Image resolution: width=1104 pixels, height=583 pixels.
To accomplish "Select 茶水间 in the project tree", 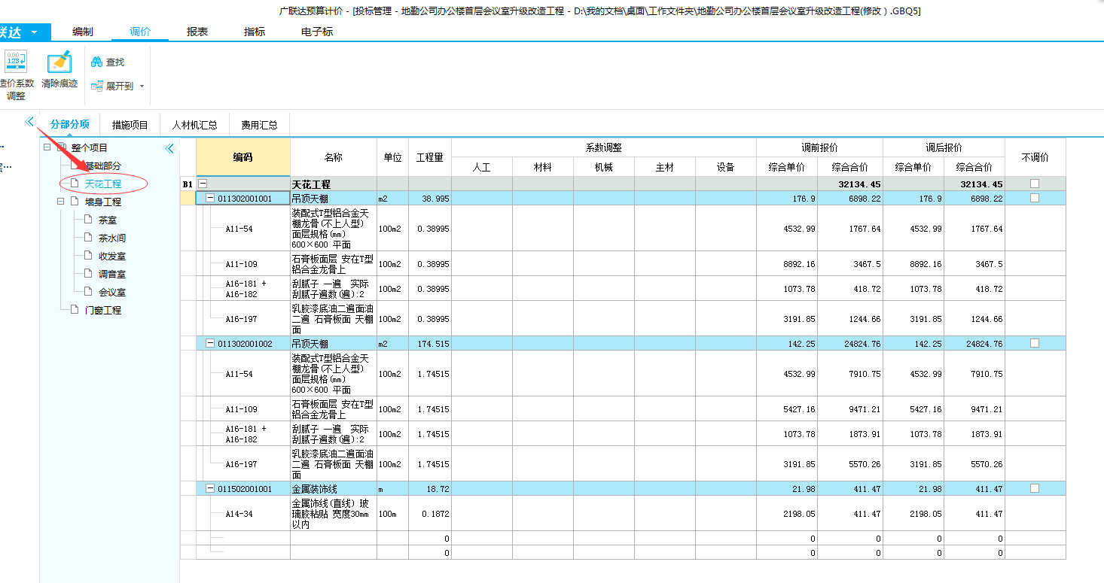I will [x=111, y=238].
